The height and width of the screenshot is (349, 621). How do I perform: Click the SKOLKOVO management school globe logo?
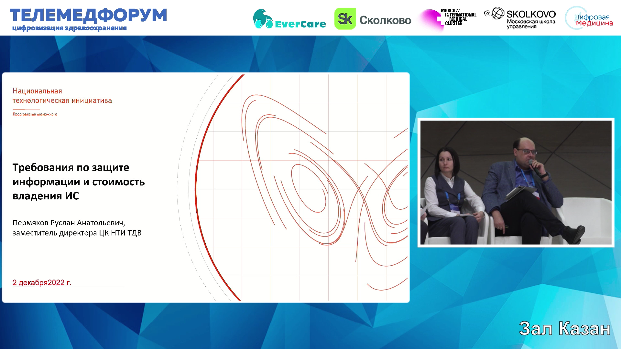click(x=497, y=14)
